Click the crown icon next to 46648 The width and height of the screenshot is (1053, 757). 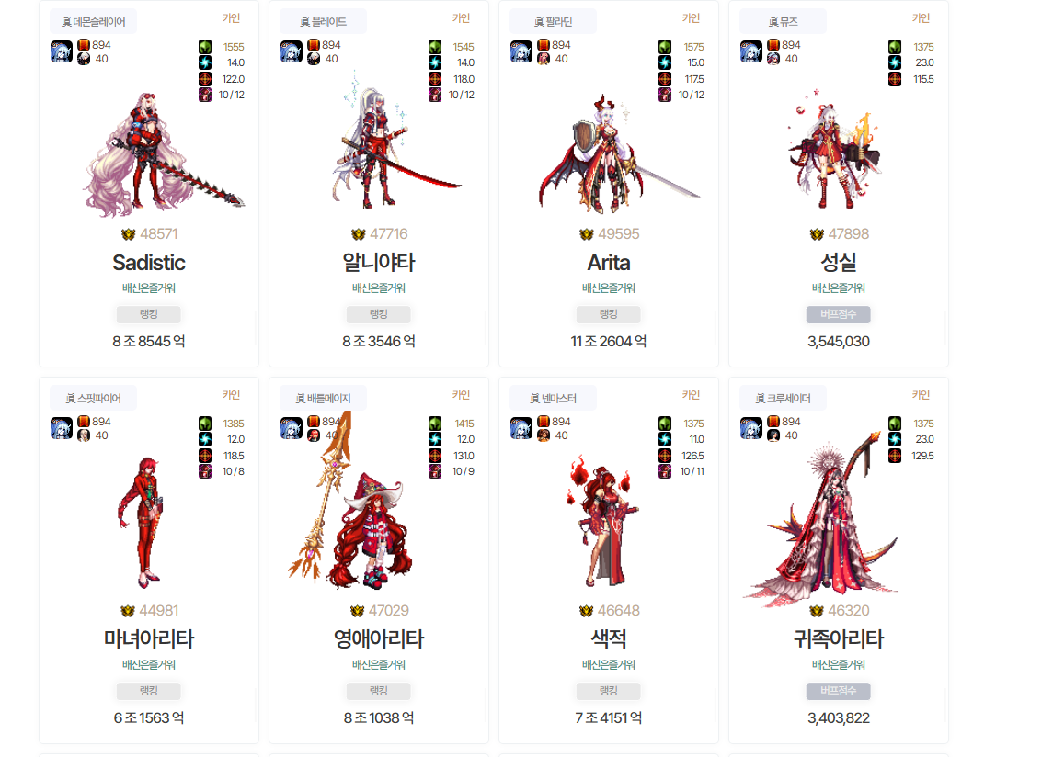586,611
